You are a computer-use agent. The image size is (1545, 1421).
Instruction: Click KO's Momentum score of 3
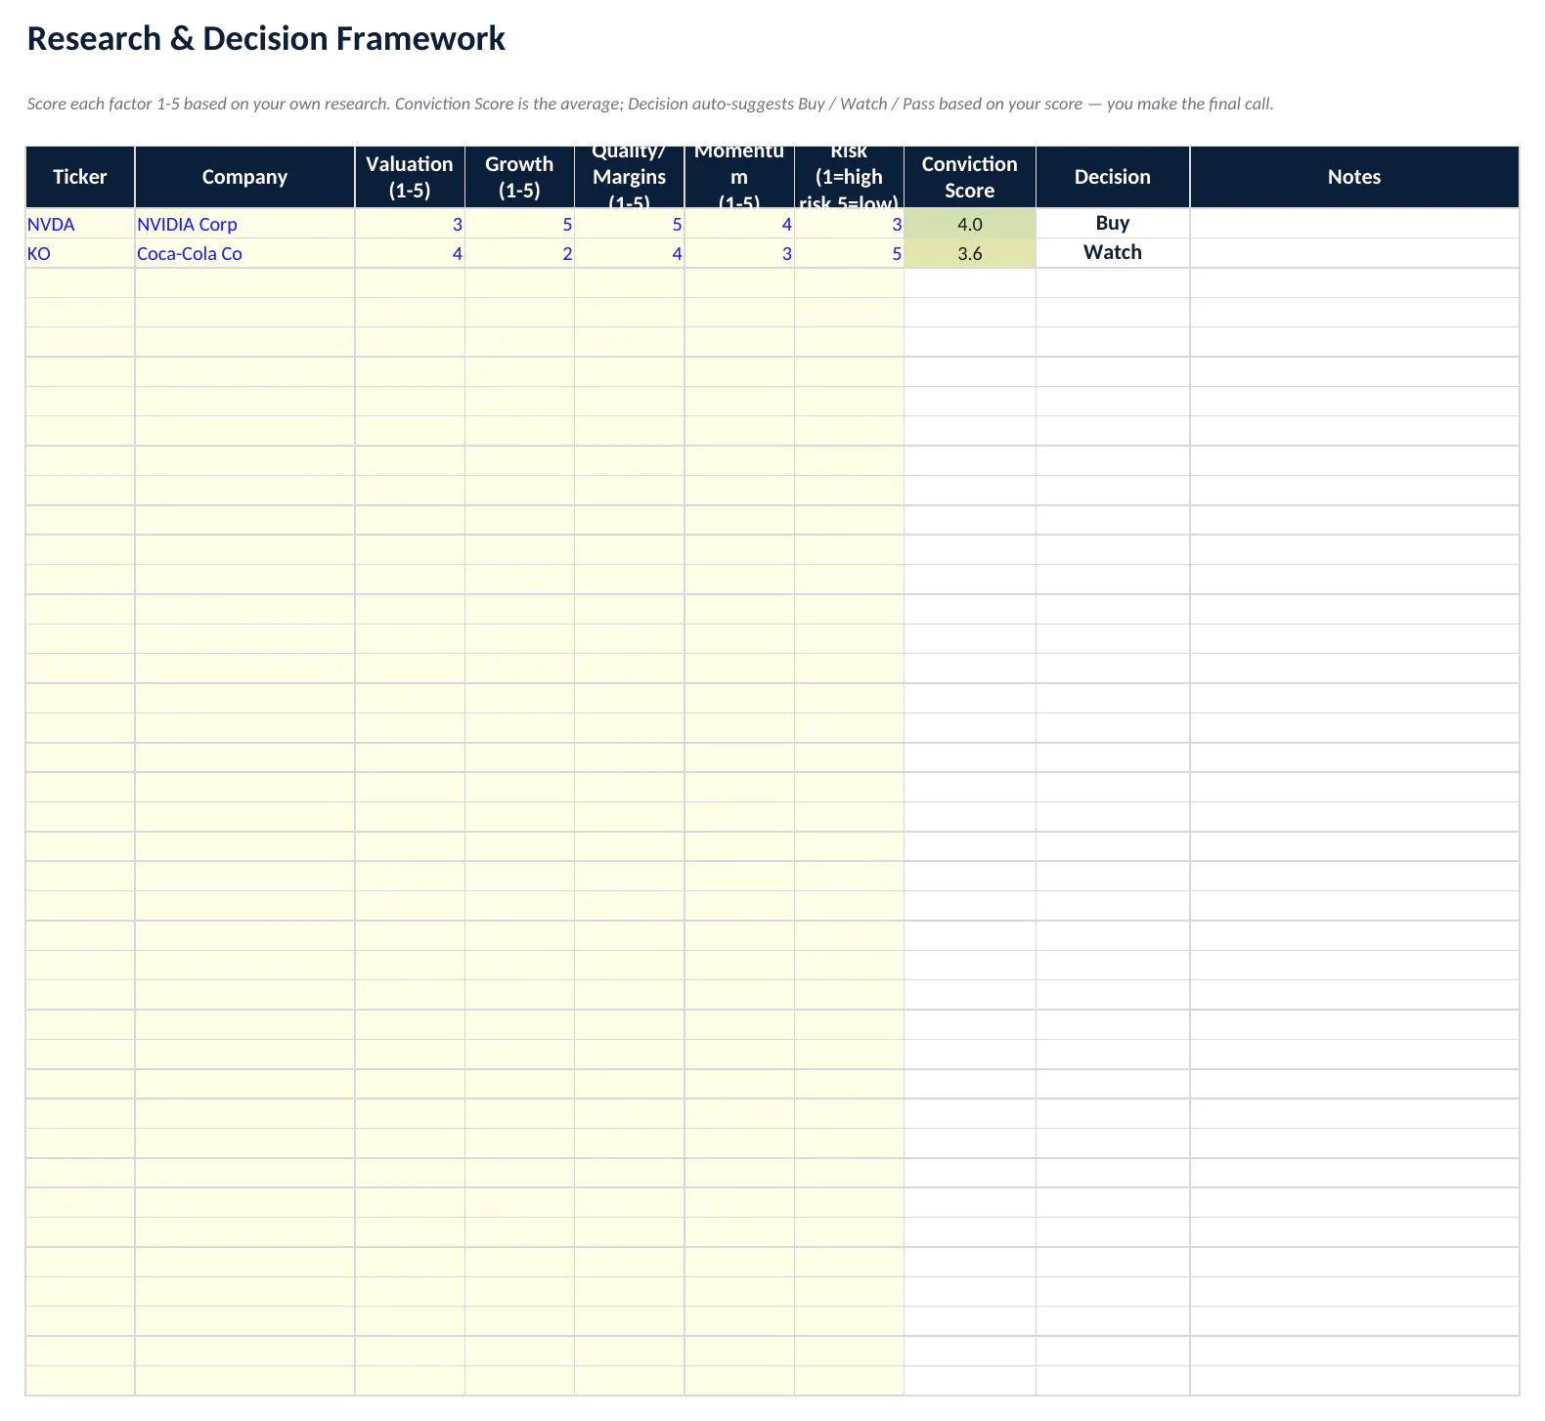[x=739, y=253]
